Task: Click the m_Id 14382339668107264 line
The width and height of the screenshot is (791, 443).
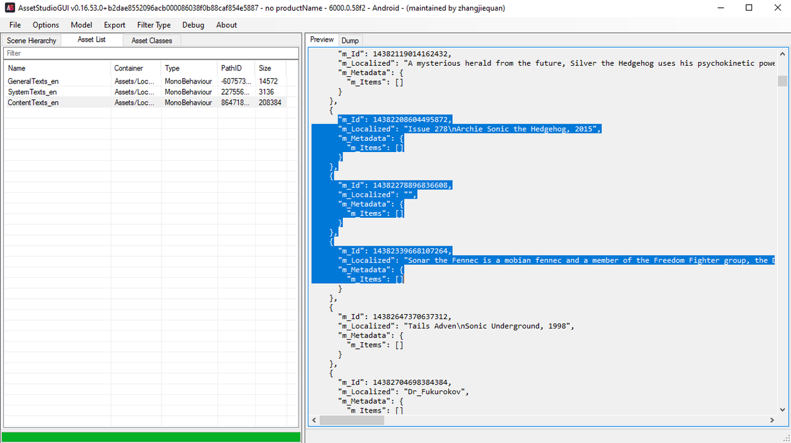Action: tap(395, 251)
